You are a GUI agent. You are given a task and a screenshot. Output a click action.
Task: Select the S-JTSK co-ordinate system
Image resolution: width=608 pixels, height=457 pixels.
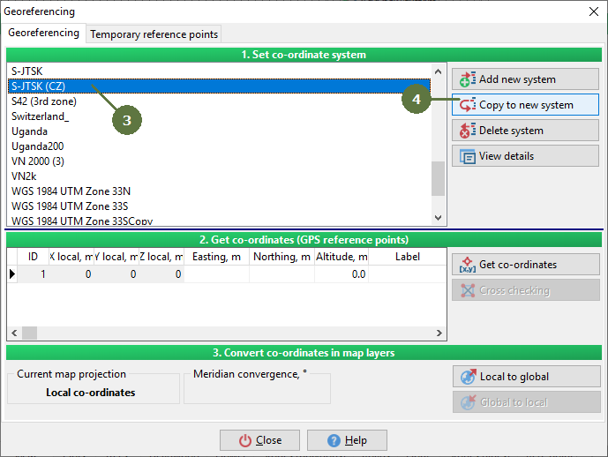(x=219, y=71)
